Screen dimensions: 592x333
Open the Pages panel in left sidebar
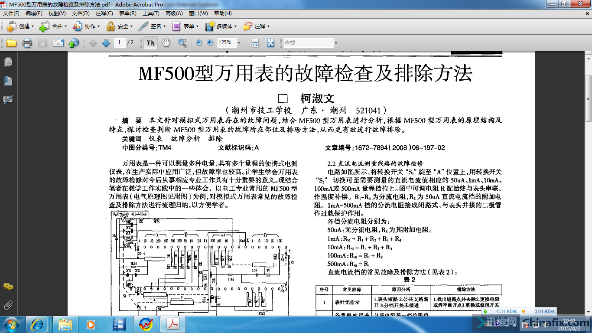click(8, 62)
